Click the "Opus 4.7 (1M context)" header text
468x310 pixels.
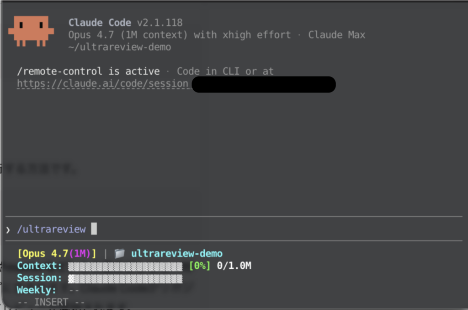(x=128, y=35)
